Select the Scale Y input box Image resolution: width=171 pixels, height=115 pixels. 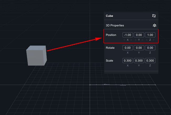coord(139,61)
